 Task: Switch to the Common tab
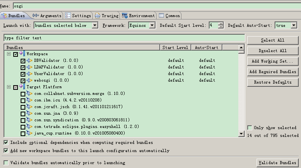click(x=169, y=16)
